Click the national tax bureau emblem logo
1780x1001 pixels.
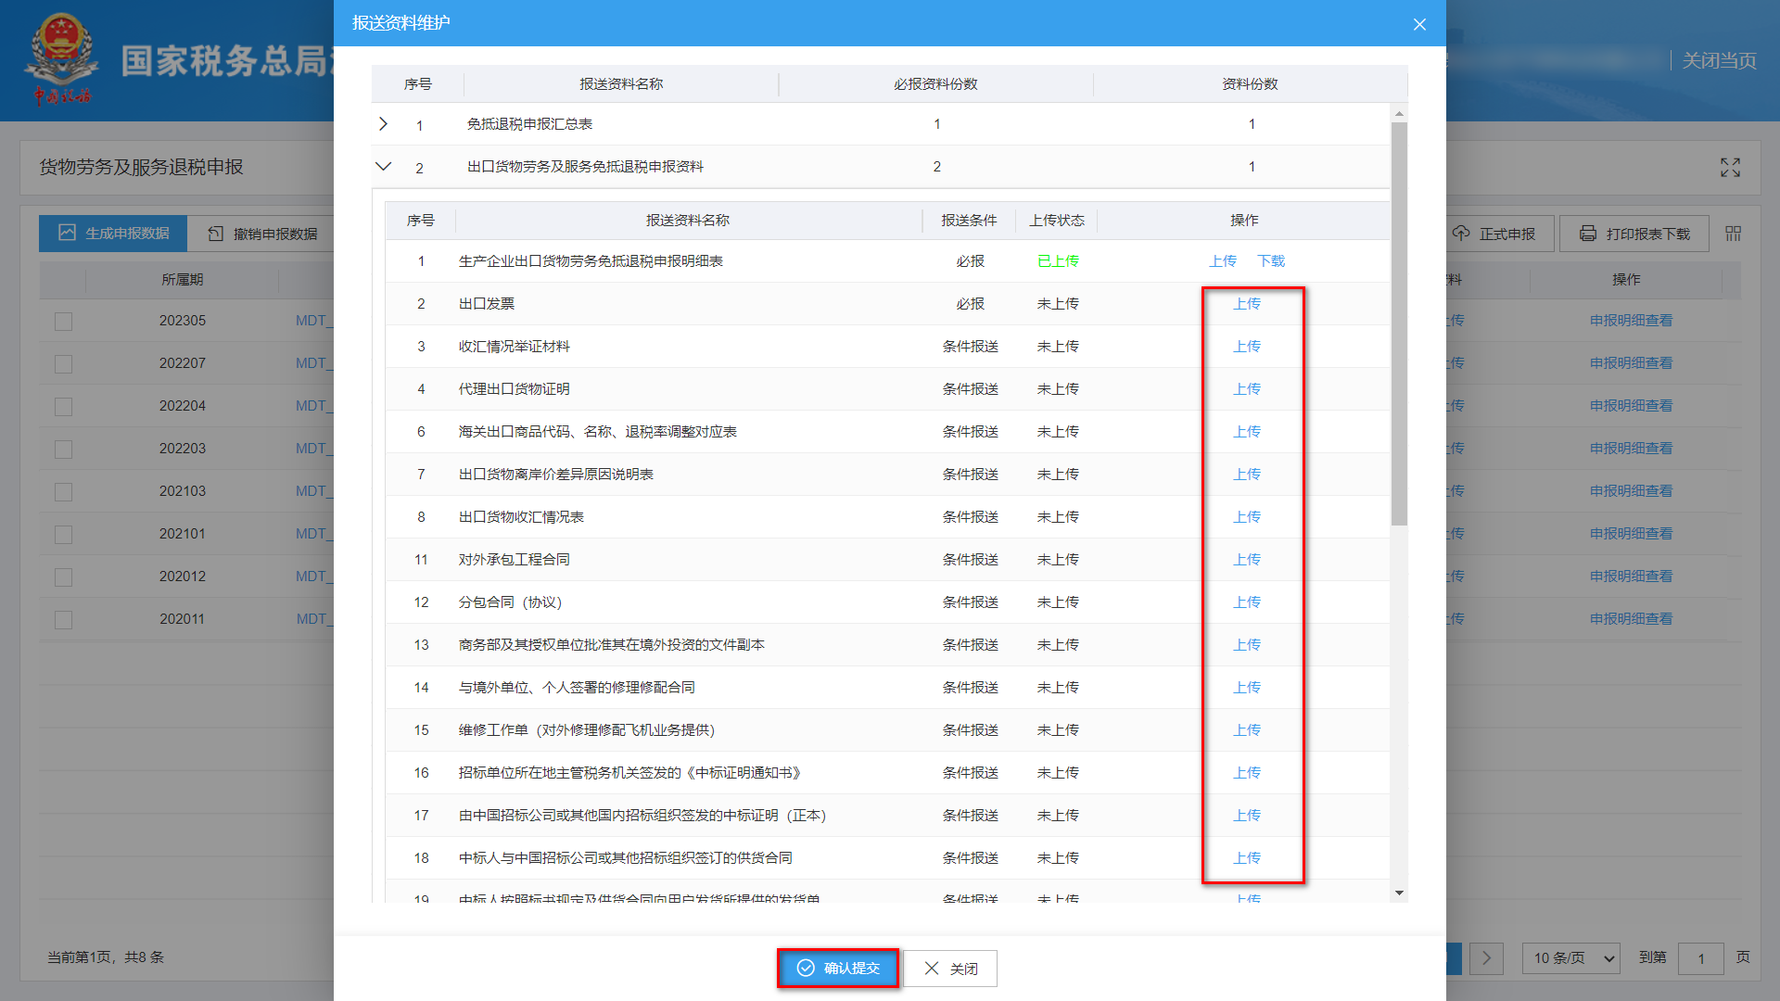coord(62,54)
